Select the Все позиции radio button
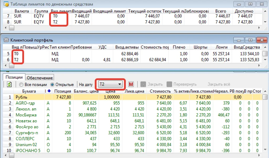Viewport: 269px width, 158px height. click(x=21, y=85)
